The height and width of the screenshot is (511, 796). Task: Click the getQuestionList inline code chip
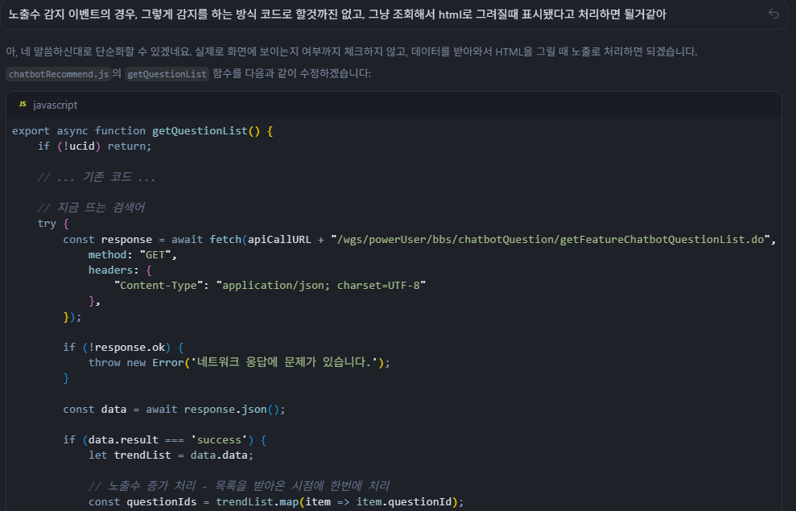point(167,74)
